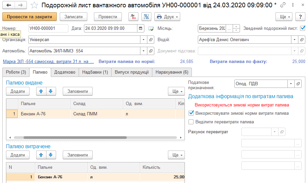Screen dimensions: 308x183
Task: Open the Ще menu of Паливо витрачене
Action: click(176, 155)
